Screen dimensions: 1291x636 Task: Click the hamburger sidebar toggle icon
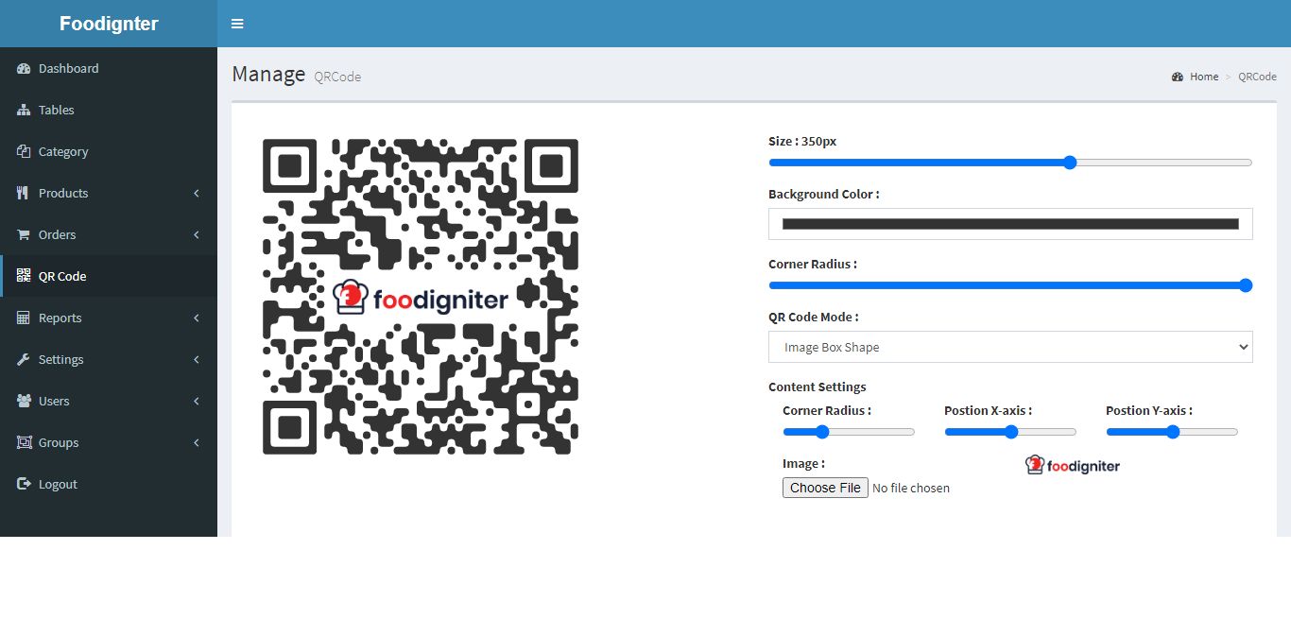237,24
